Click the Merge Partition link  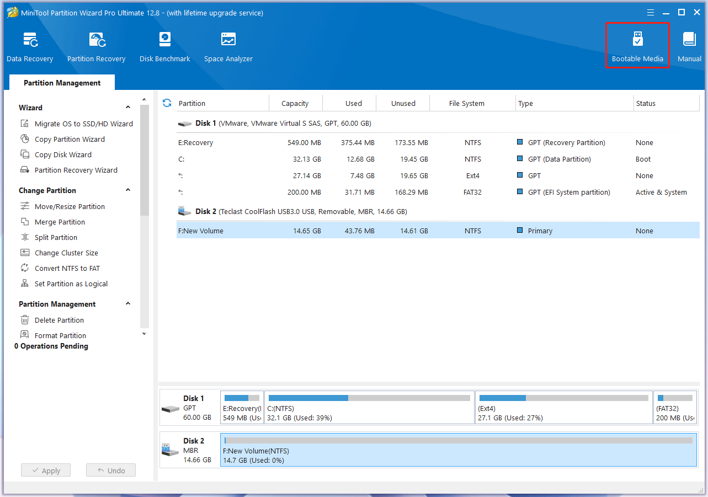click(60, 222)
